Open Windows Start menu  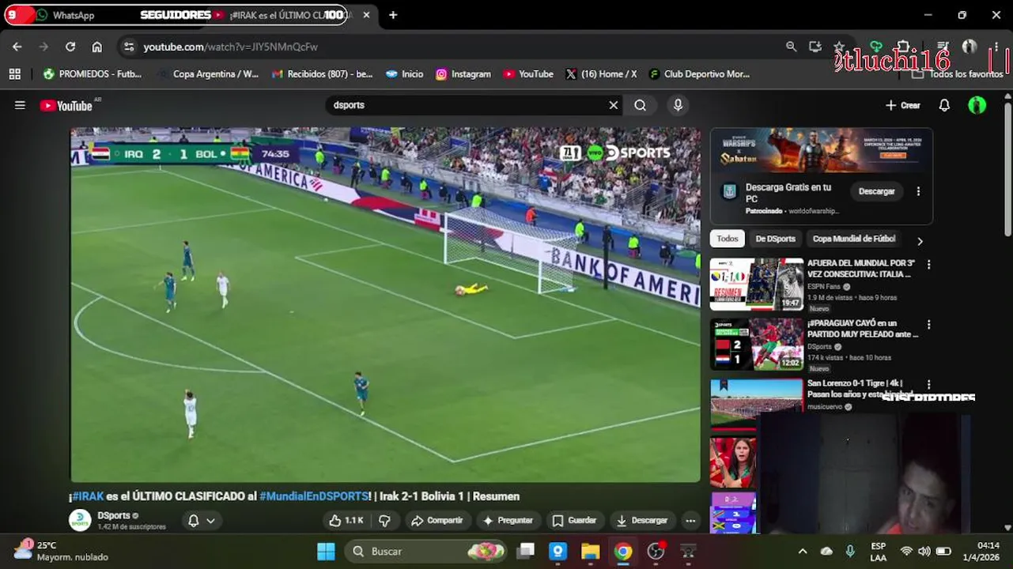[326, 552]
